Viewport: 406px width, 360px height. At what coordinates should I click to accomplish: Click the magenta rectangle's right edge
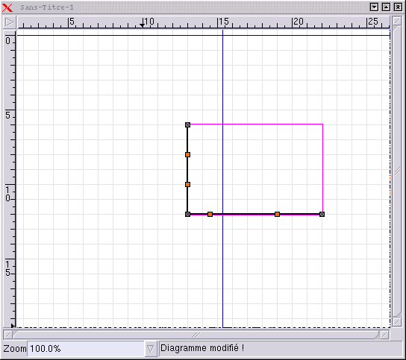tap(322, 168)
